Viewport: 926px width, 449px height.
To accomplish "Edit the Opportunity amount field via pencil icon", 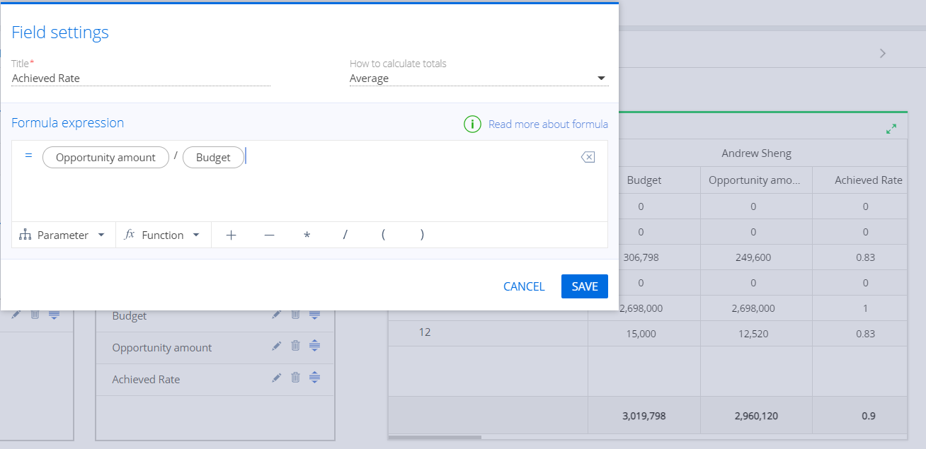I will click(277, 346).
